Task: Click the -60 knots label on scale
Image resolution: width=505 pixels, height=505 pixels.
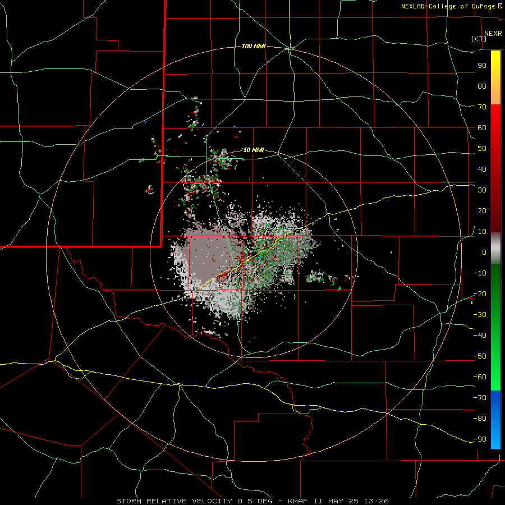Action: (x=480, y=377)
